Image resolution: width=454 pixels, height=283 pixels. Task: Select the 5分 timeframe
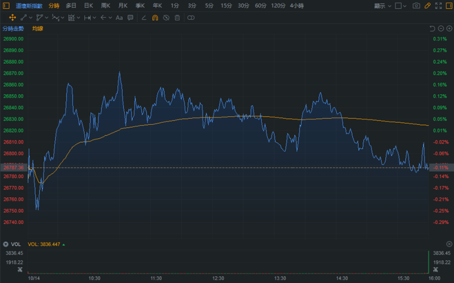[x=209, y=6]
